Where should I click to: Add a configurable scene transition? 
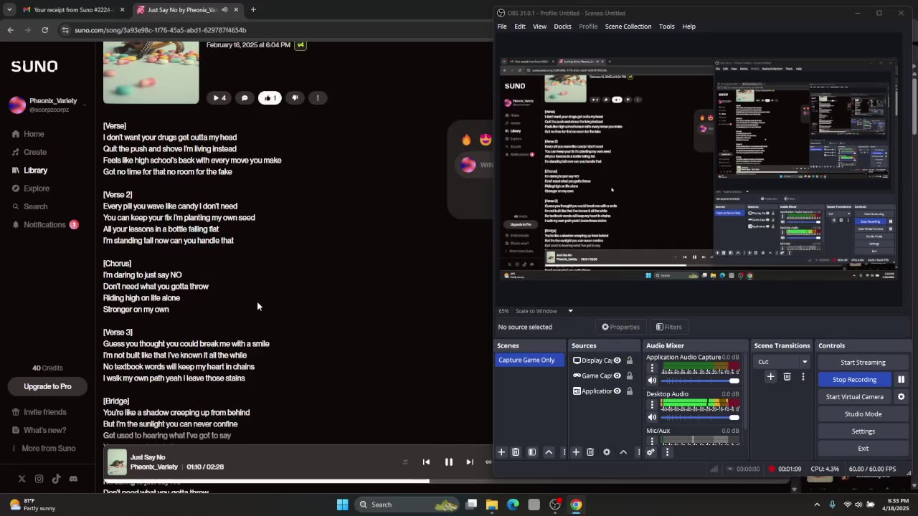[x=770, y=377]
